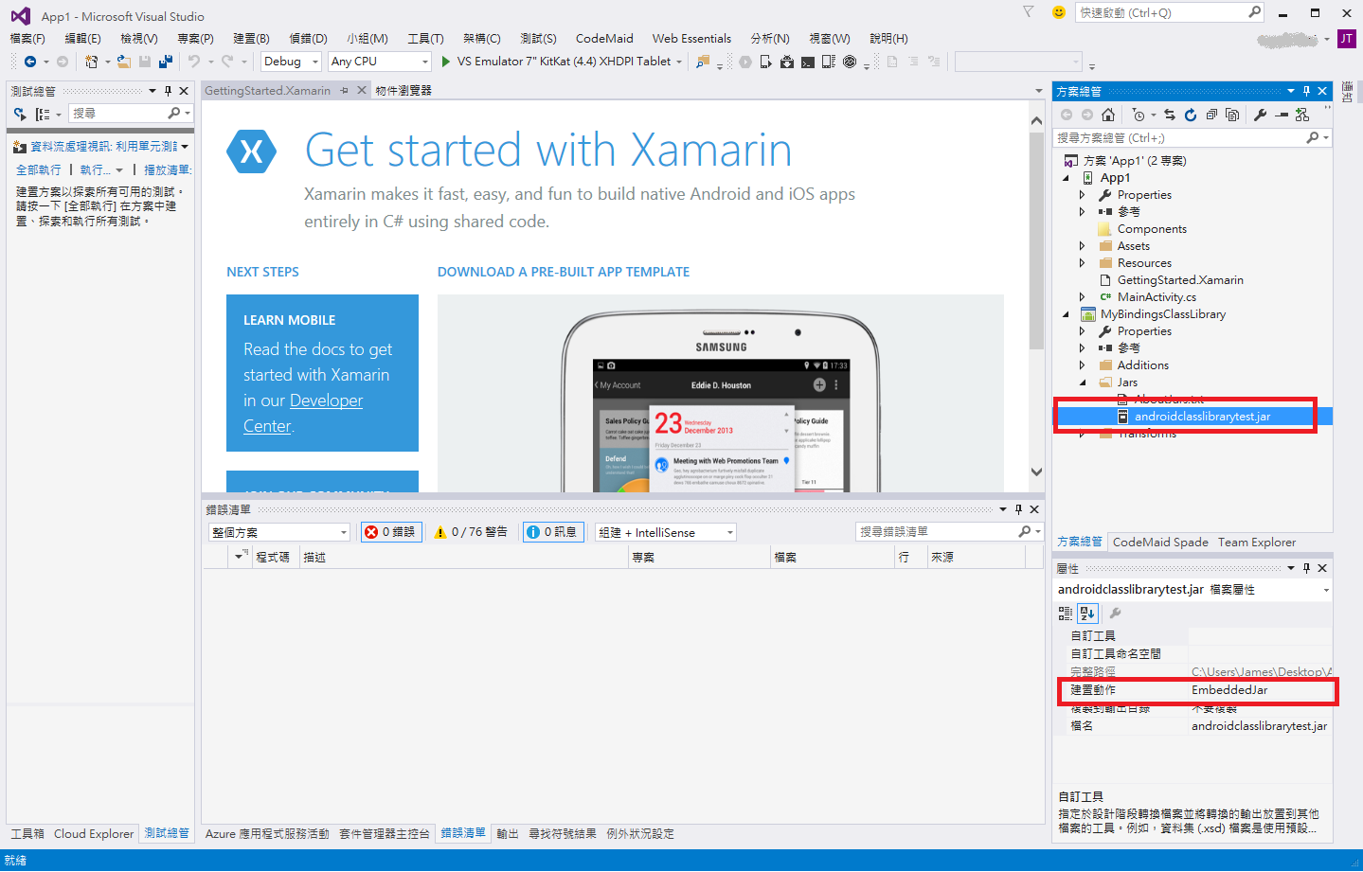Screen dimensions: 1363x872
Task: Switch to the 物件瀏覽器 tab
Action: [x=404, y=91]
